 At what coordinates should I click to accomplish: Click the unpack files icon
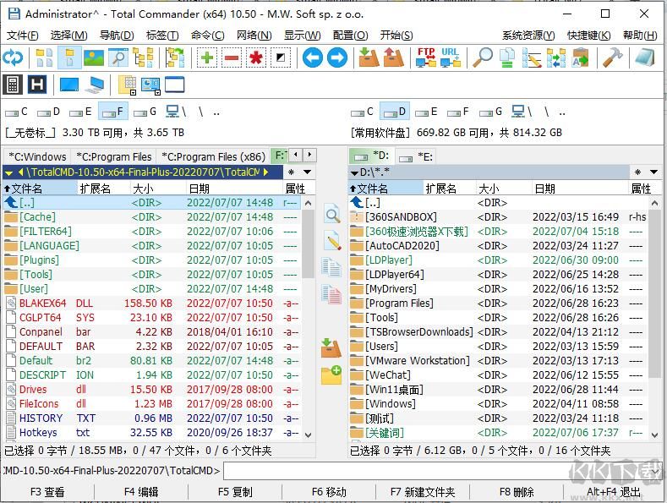393,57
